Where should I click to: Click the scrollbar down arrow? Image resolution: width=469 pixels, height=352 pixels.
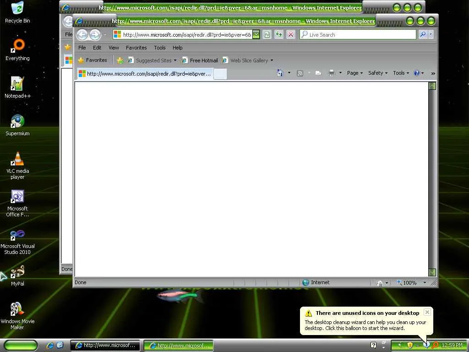coord(432,272)
